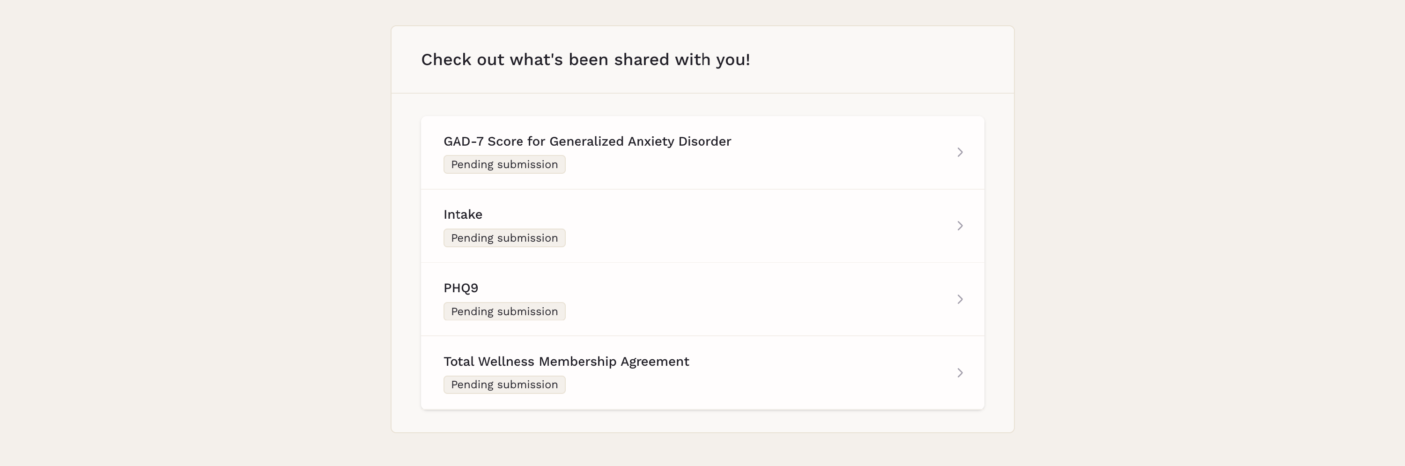
Task: Open the GAD-7 form via its chevron
Action: click(x=960, y=152)
